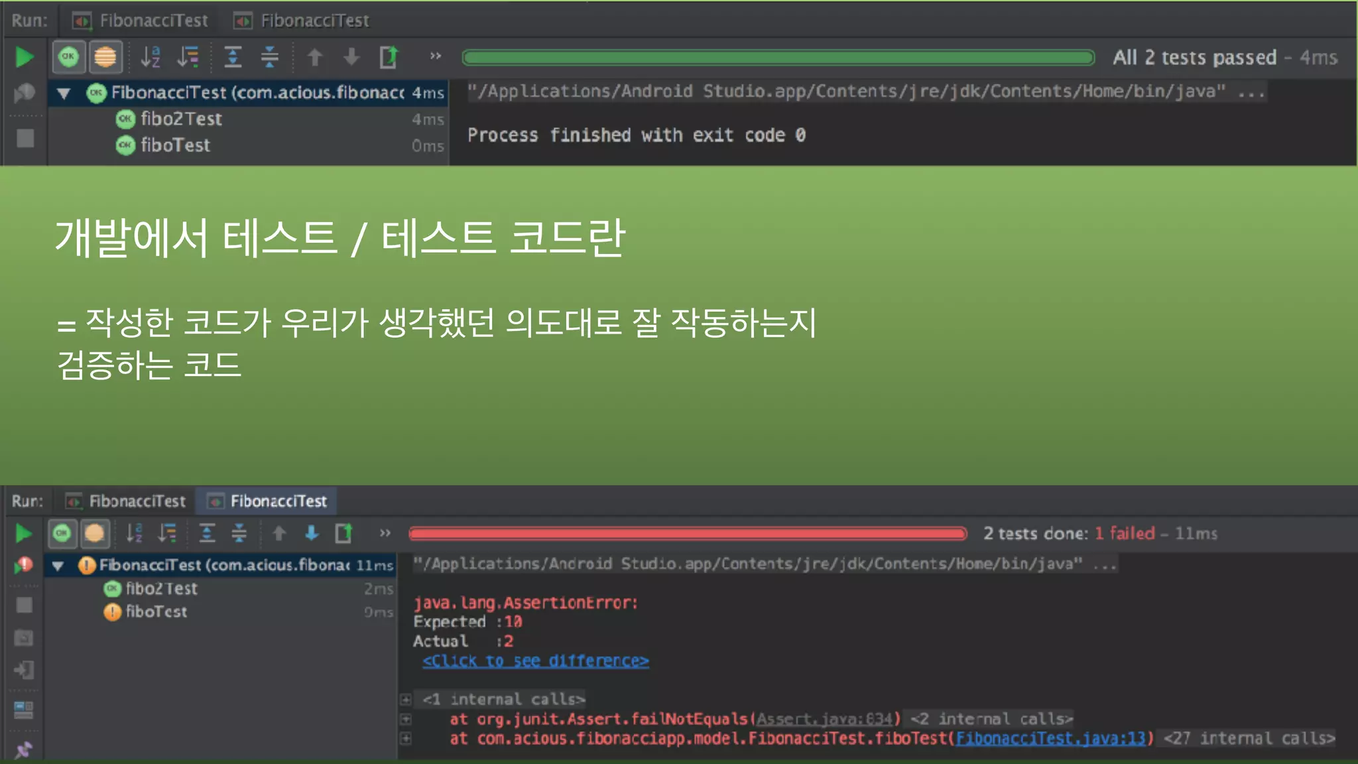
Task: Expand the '<27 internal calls>' folded text
Action: tap(1249, 738)
